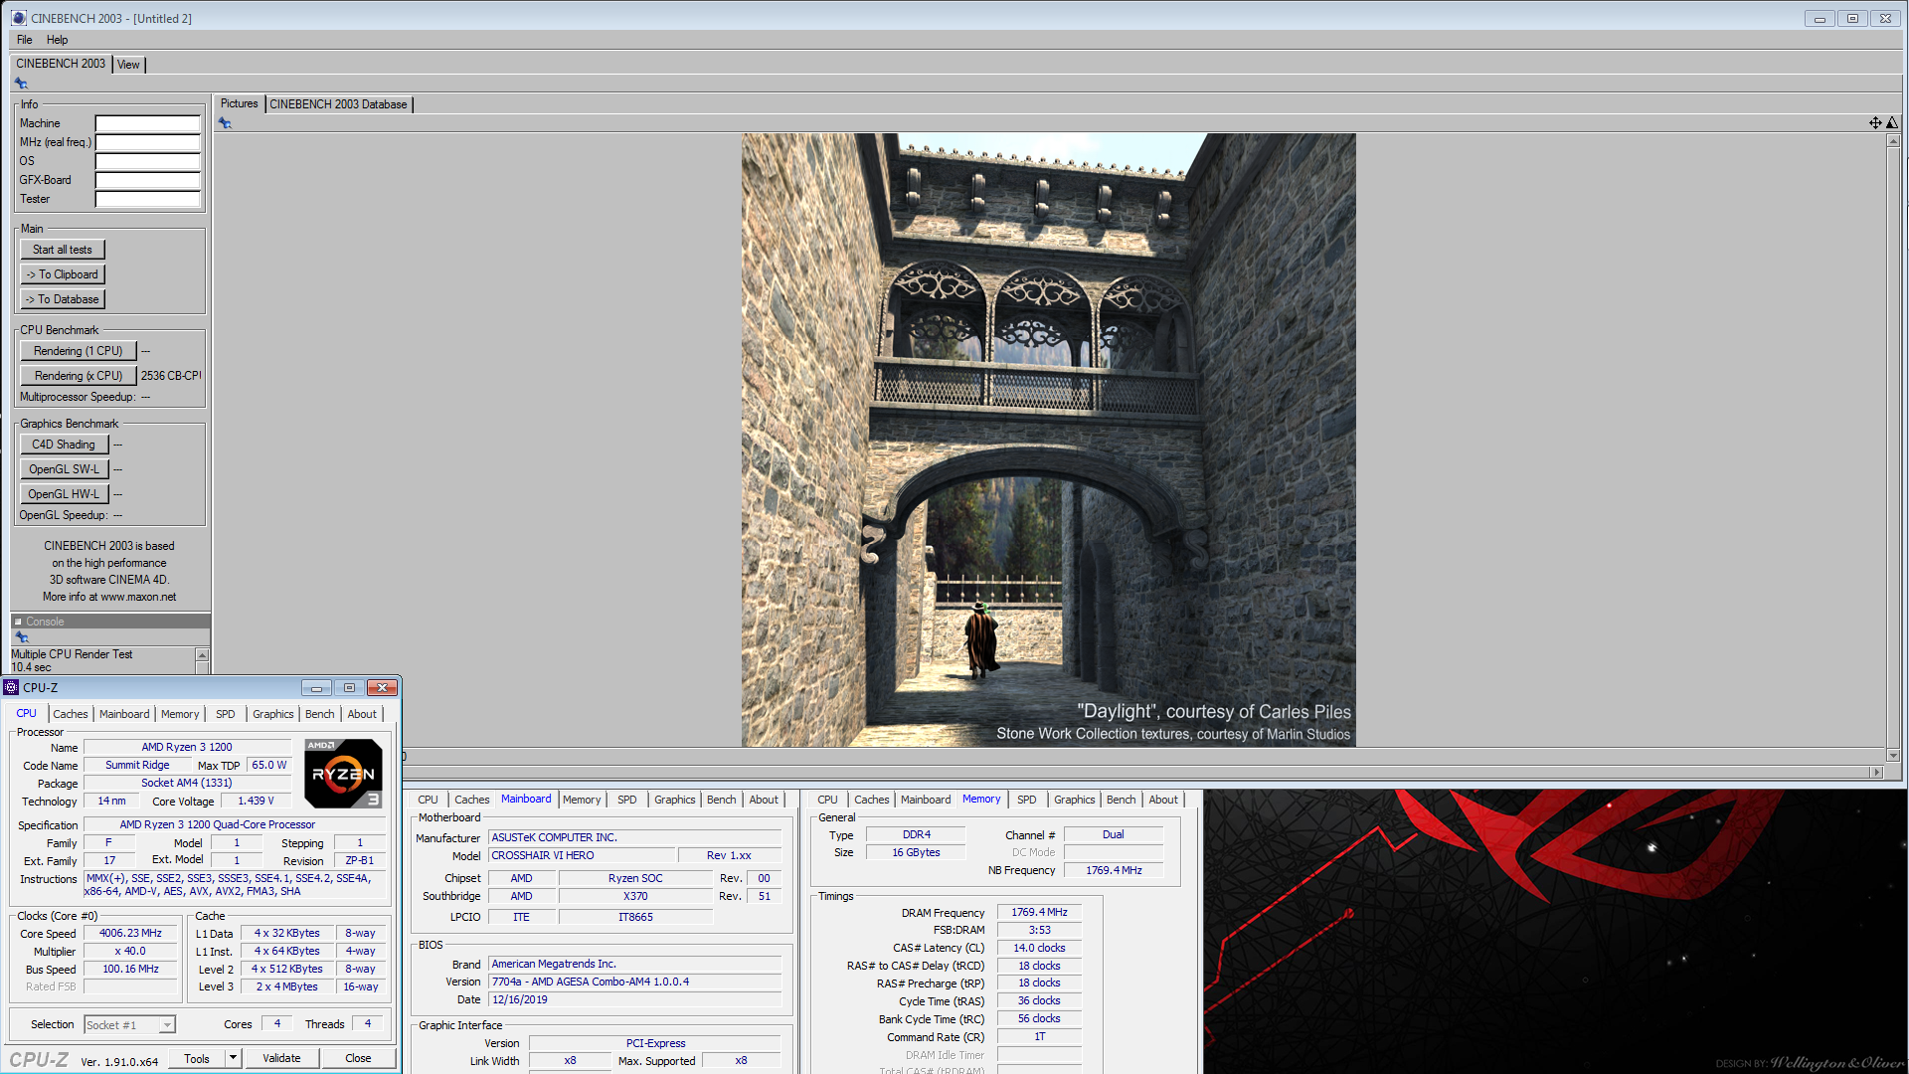1909x1074 pixels.
Task: Open the Graphics tab in front CPU-Z window
Action: (x=273, y=714)
